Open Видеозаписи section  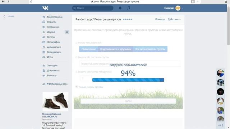tap(54, 52)
